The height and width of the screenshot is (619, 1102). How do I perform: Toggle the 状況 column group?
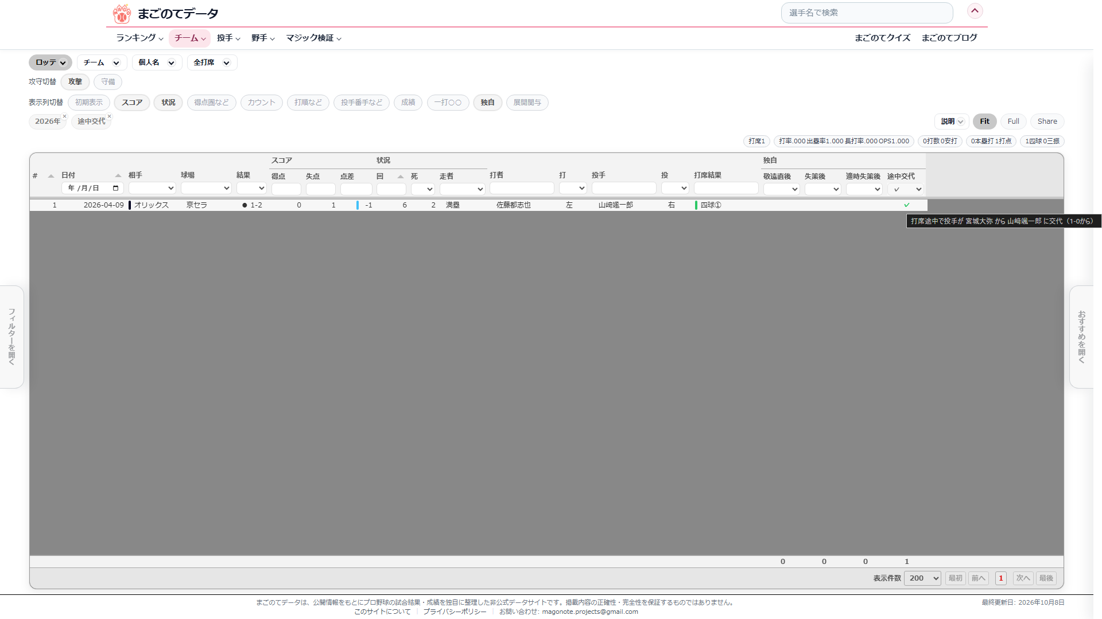click(x=168, y=103)
